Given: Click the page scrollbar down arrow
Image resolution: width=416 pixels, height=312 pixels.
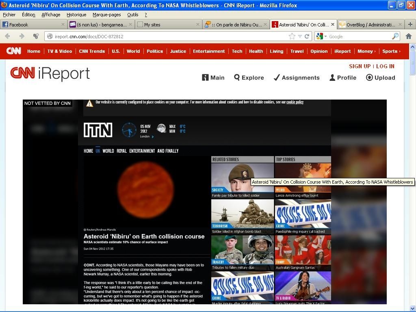Looking at the screenshot, I should (x=413, y=308).
